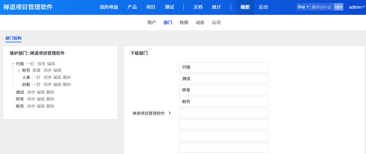Expand the 财务 sub-department under 行政

coord(19,71)
